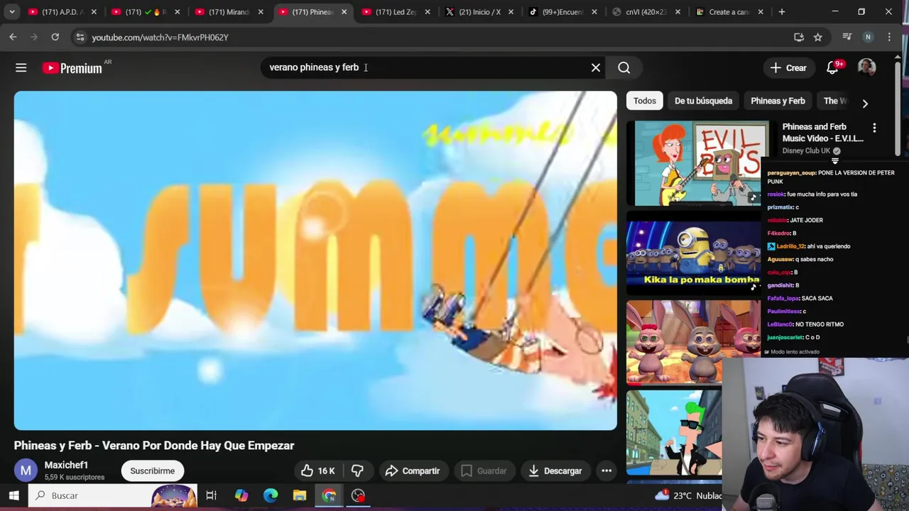
Task: Open the Chrome three-dot menu
Action: coord(889,37)
